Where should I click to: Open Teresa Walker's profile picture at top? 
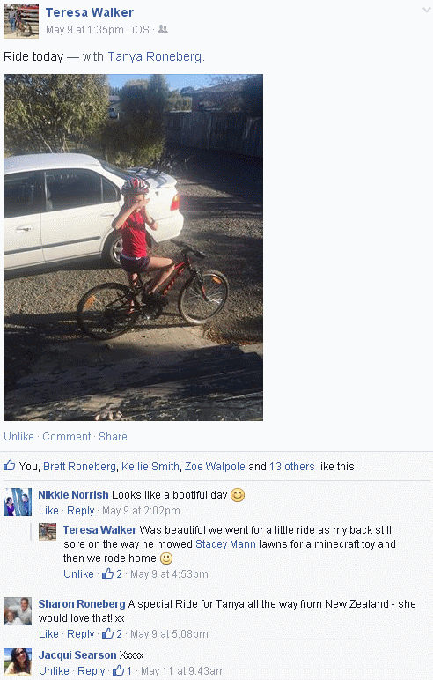pos(21,21)
